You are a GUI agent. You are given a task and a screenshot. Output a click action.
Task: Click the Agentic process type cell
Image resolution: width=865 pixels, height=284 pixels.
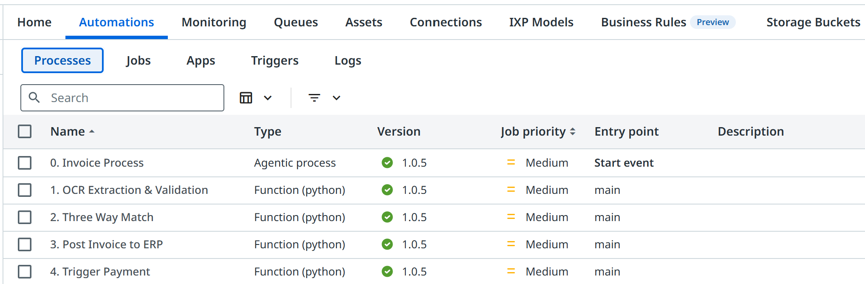click(x=295, y=163)
